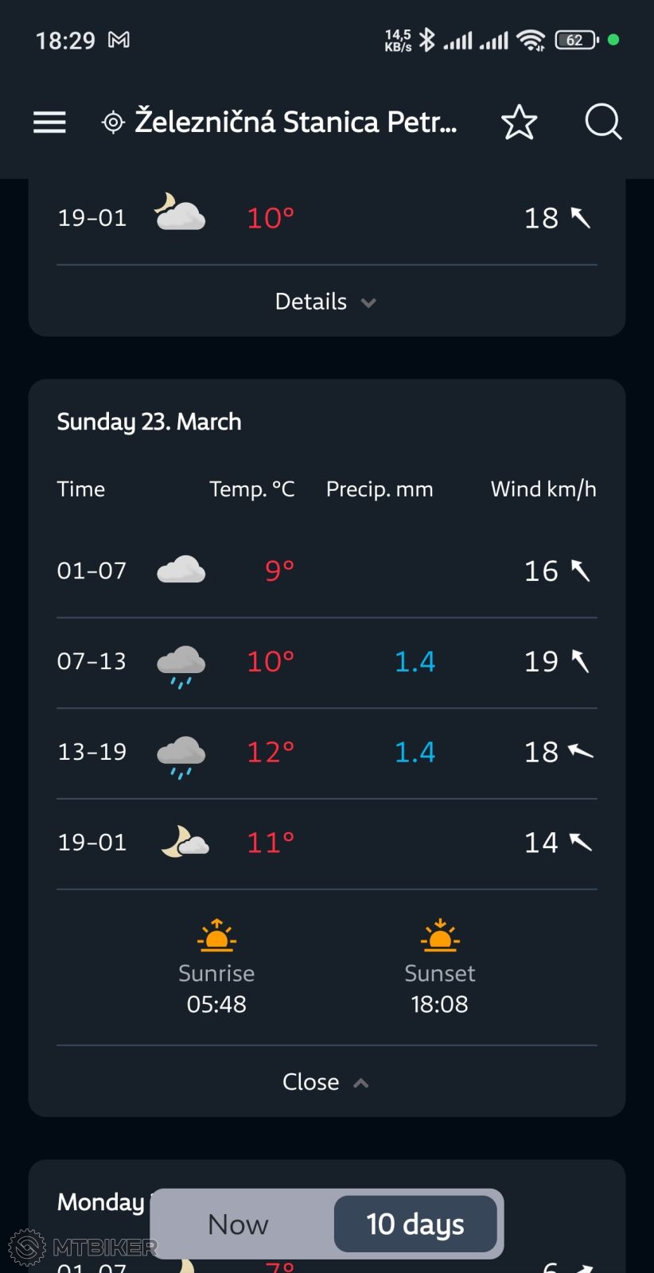
Task: Tap the sunset icon
Action: (x=439, y=936)
